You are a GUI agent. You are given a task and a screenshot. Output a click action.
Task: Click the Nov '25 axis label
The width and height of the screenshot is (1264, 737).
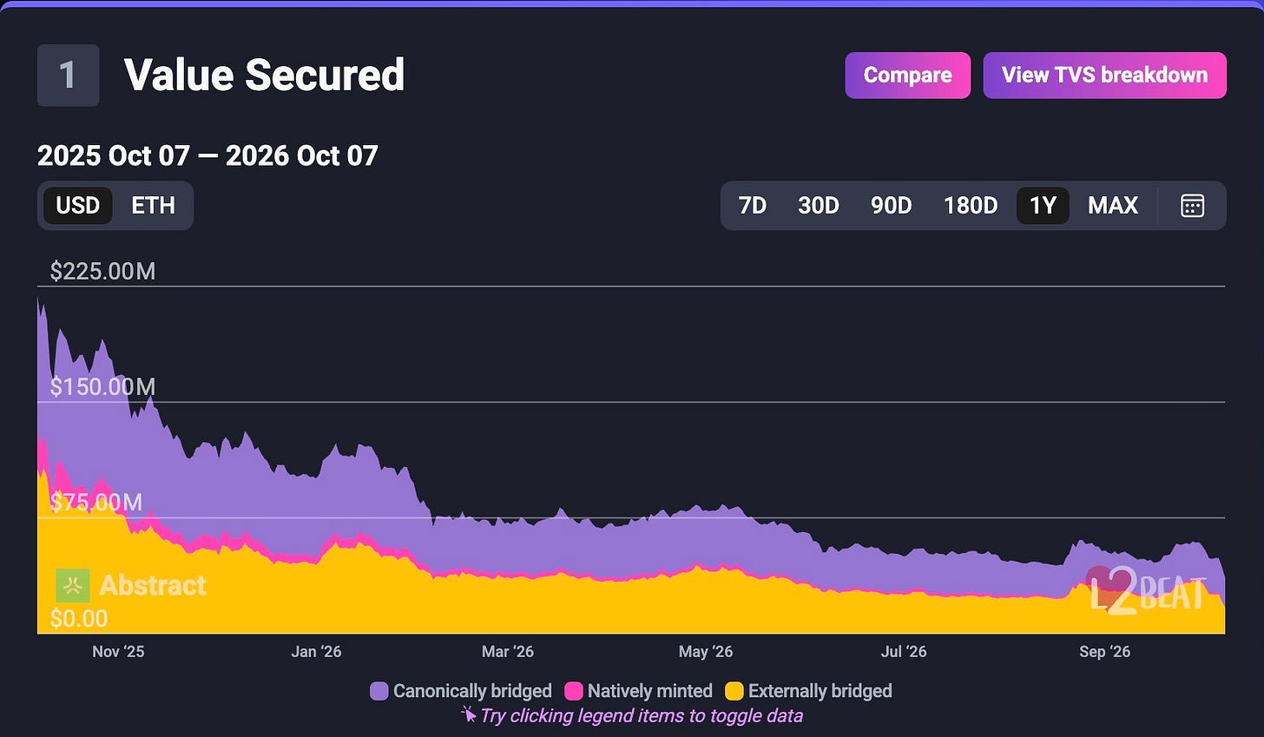pos(118,652)
